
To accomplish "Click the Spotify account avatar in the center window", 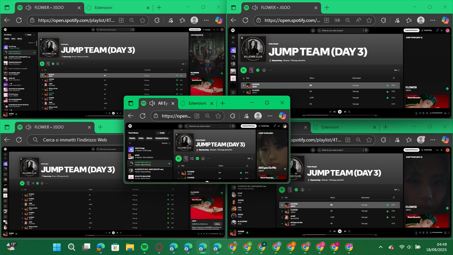I will pyautogui.click(x=285, y=126).
